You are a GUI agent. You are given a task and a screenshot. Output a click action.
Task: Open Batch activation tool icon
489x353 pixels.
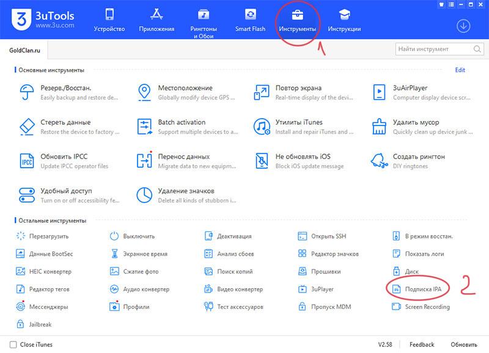tap(144, 127)
